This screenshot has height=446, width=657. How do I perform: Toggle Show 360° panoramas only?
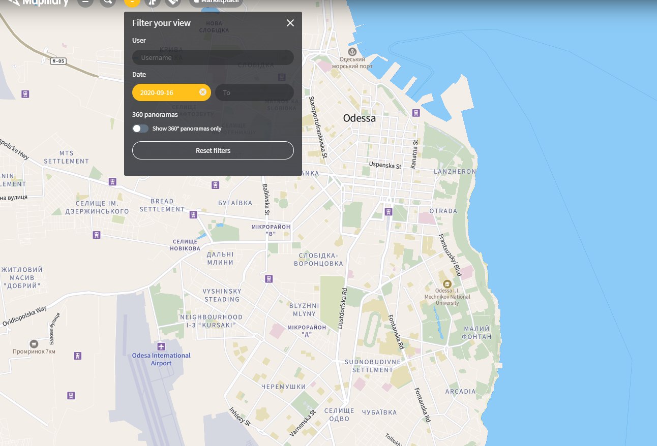(140, 129)
